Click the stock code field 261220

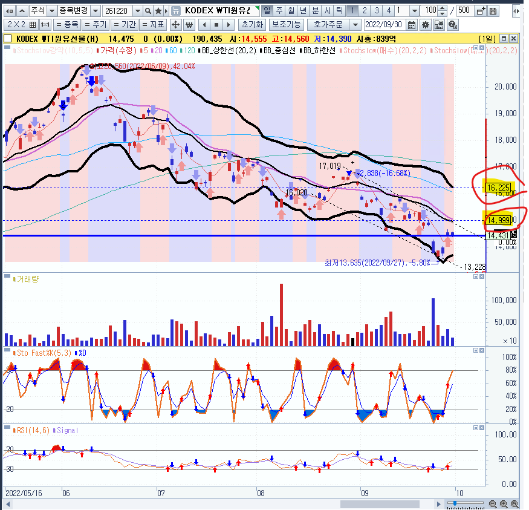(117, 11)
